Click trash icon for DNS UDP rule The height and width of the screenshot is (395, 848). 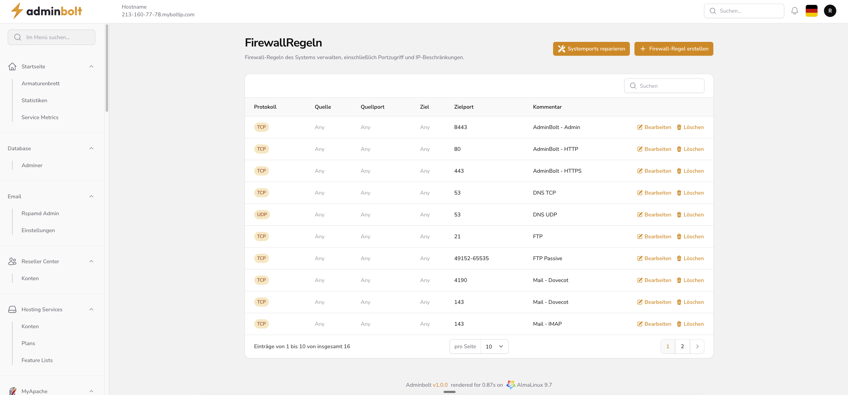coord(679,215)
